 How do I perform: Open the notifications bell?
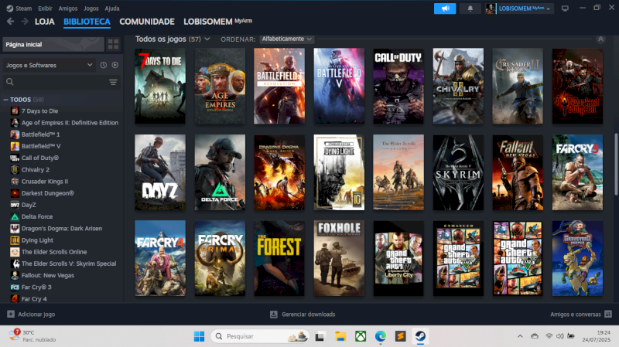(x=470, y=9)
